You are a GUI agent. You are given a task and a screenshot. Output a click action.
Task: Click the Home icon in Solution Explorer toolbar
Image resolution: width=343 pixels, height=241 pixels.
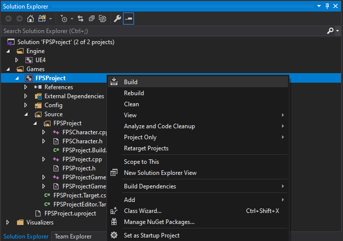coord(30,19)
